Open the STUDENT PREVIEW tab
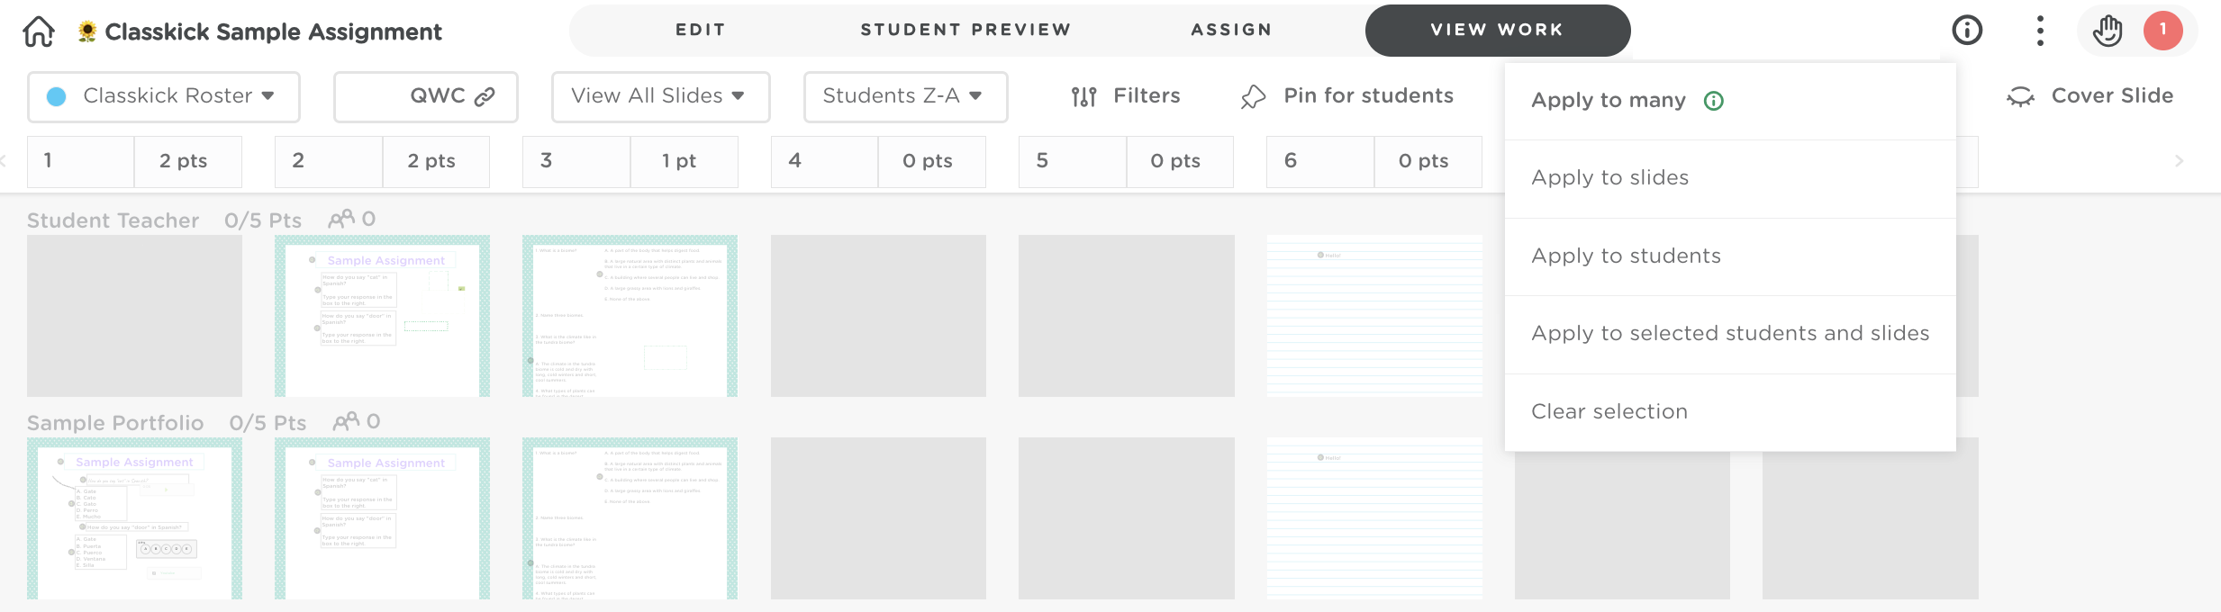 965,30
